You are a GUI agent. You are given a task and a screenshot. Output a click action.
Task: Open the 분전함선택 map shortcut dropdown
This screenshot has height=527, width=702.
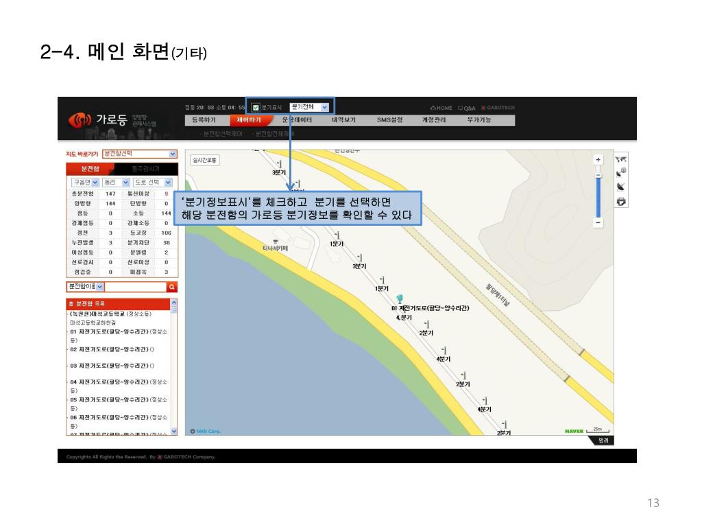tap(140, 154)
